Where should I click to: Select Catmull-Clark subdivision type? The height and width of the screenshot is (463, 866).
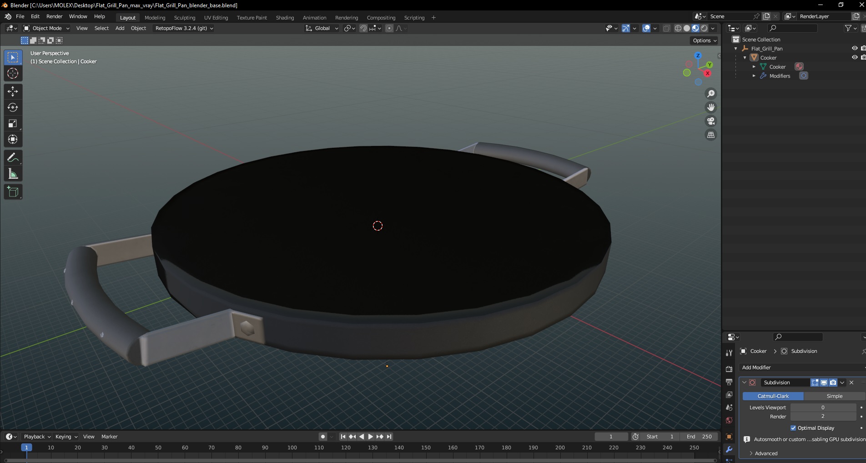tap(773, 396)
